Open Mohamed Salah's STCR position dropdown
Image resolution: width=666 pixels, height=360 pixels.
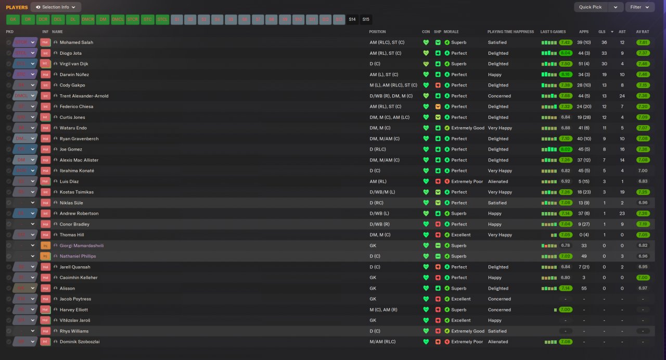(x=25, y=42)
